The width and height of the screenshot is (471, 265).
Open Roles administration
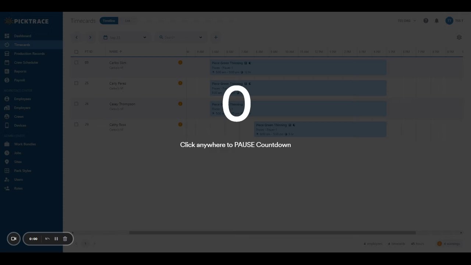click(18, 188)
